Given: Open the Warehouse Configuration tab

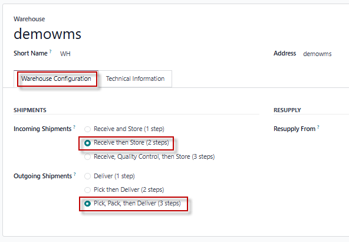Looking at the screenshot, I should tap(56, 79).
